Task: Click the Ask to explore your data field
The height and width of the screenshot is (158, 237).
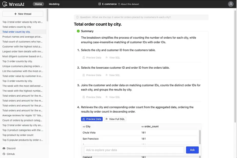Action: point(134,150)
